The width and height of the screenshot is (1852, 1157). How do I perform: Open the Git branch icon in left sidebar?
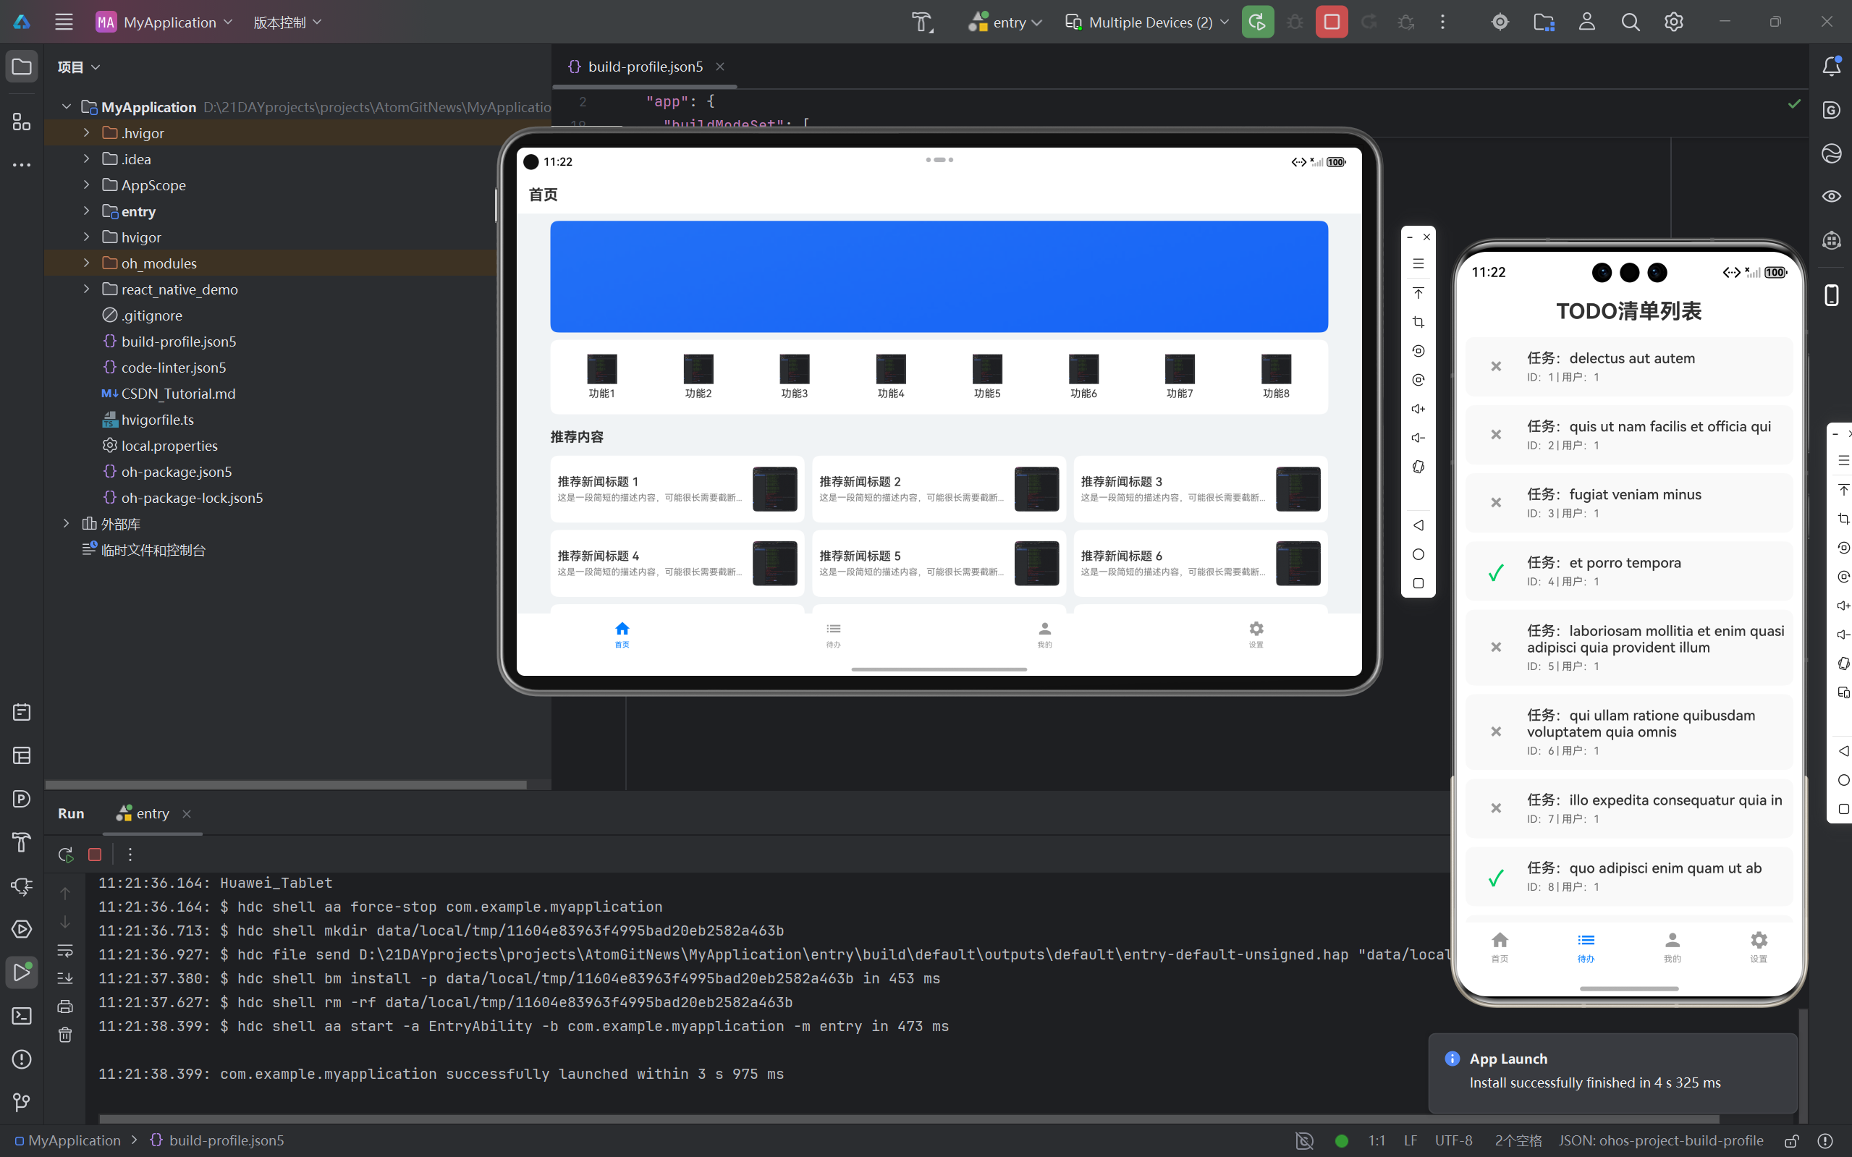pos(22,1102)
